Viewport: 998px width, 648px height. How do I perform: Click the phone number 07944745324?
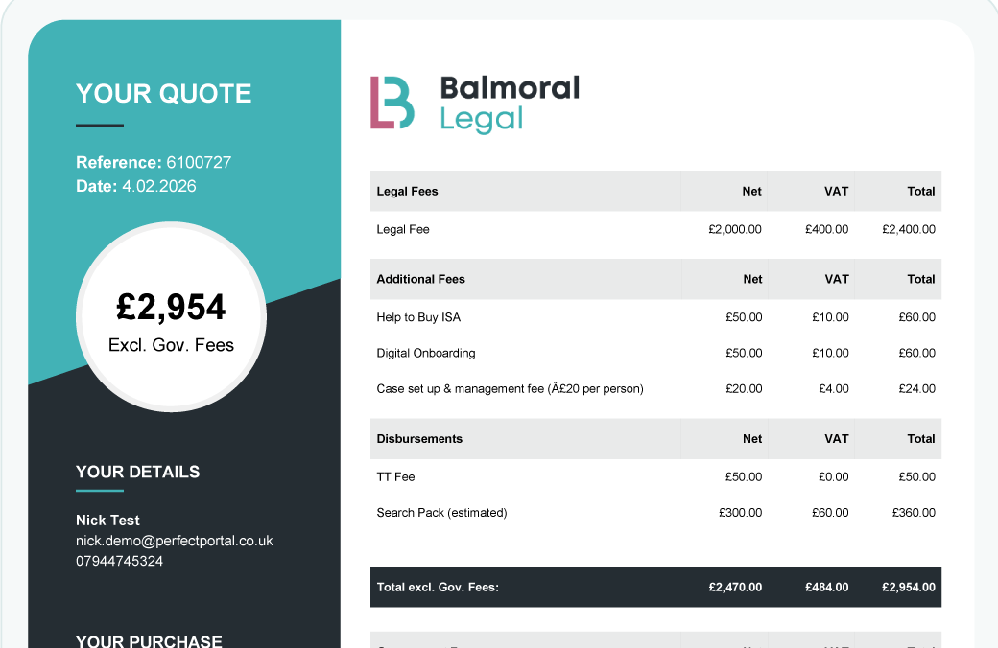point(120,561)
